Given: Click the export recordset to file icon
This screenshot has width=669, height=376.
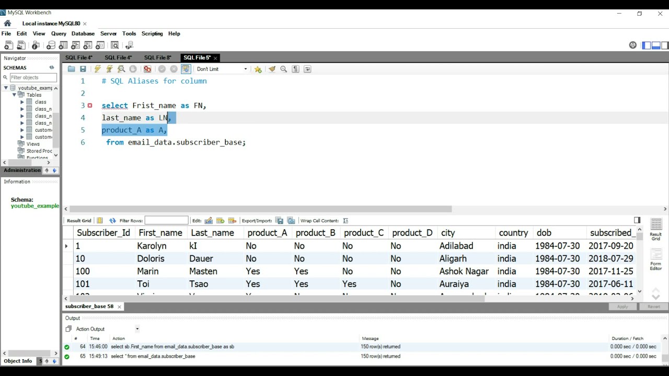Looking at the screenshot, I should click(279, 220).
